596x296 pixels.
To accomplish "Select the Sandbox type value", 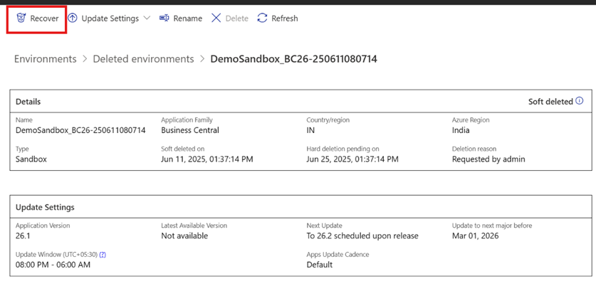I will click(31, 159).
